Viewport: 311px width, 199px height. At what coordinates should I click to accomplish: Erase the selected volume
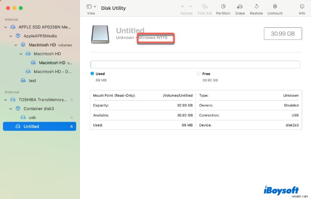point(240,9)
